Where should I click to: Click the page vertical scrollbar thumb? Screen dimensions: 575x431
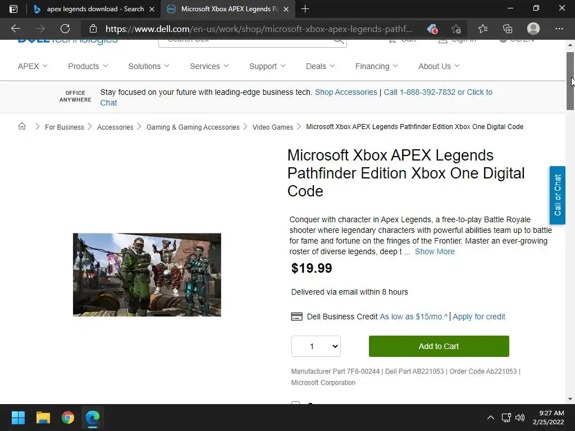tap(570, 81)
